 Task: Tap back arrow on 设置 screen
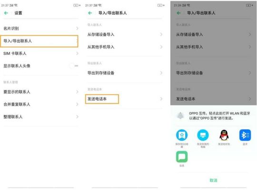[x=6, y=13]
